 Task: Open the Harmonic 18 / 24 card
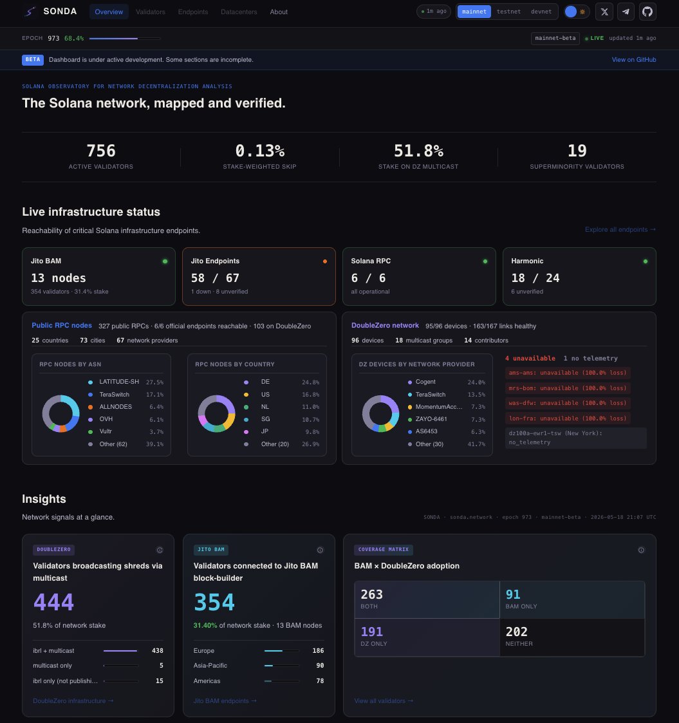point(579,276)
